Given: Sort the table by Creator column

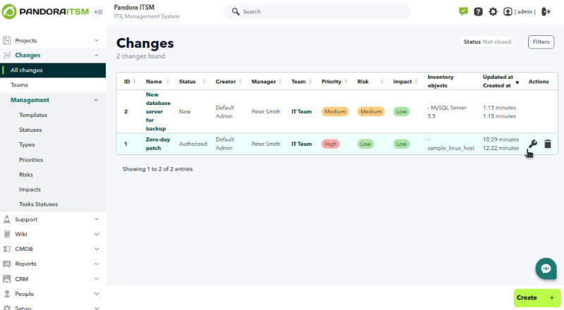Looking at the screenshot, I should 228,82.
